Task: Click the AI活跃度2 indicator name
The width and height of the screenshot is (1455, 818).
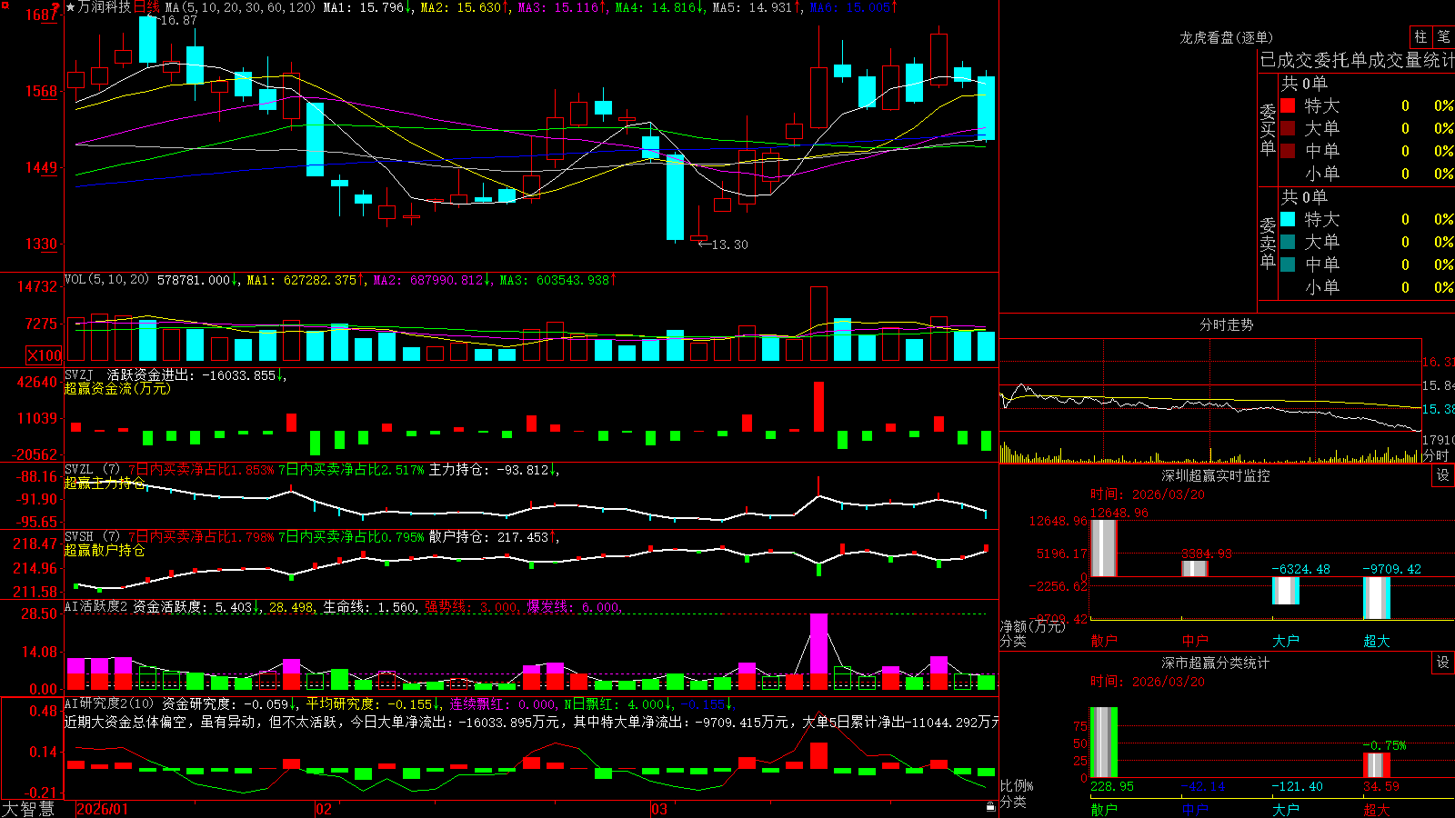Action: click(x=96, y=606)
